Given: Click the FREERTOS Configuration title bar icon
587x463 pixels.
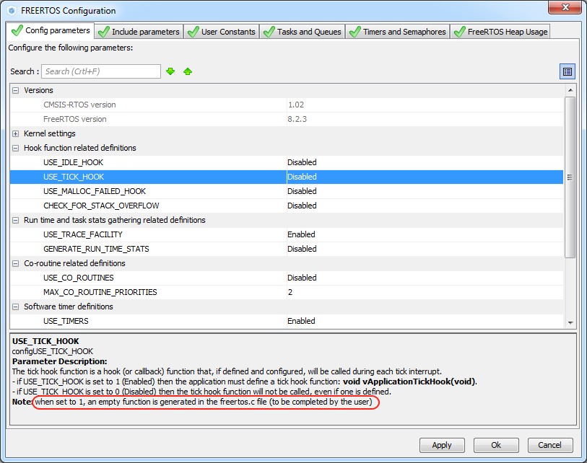Looking at the screenshot, I should [12, 11].
